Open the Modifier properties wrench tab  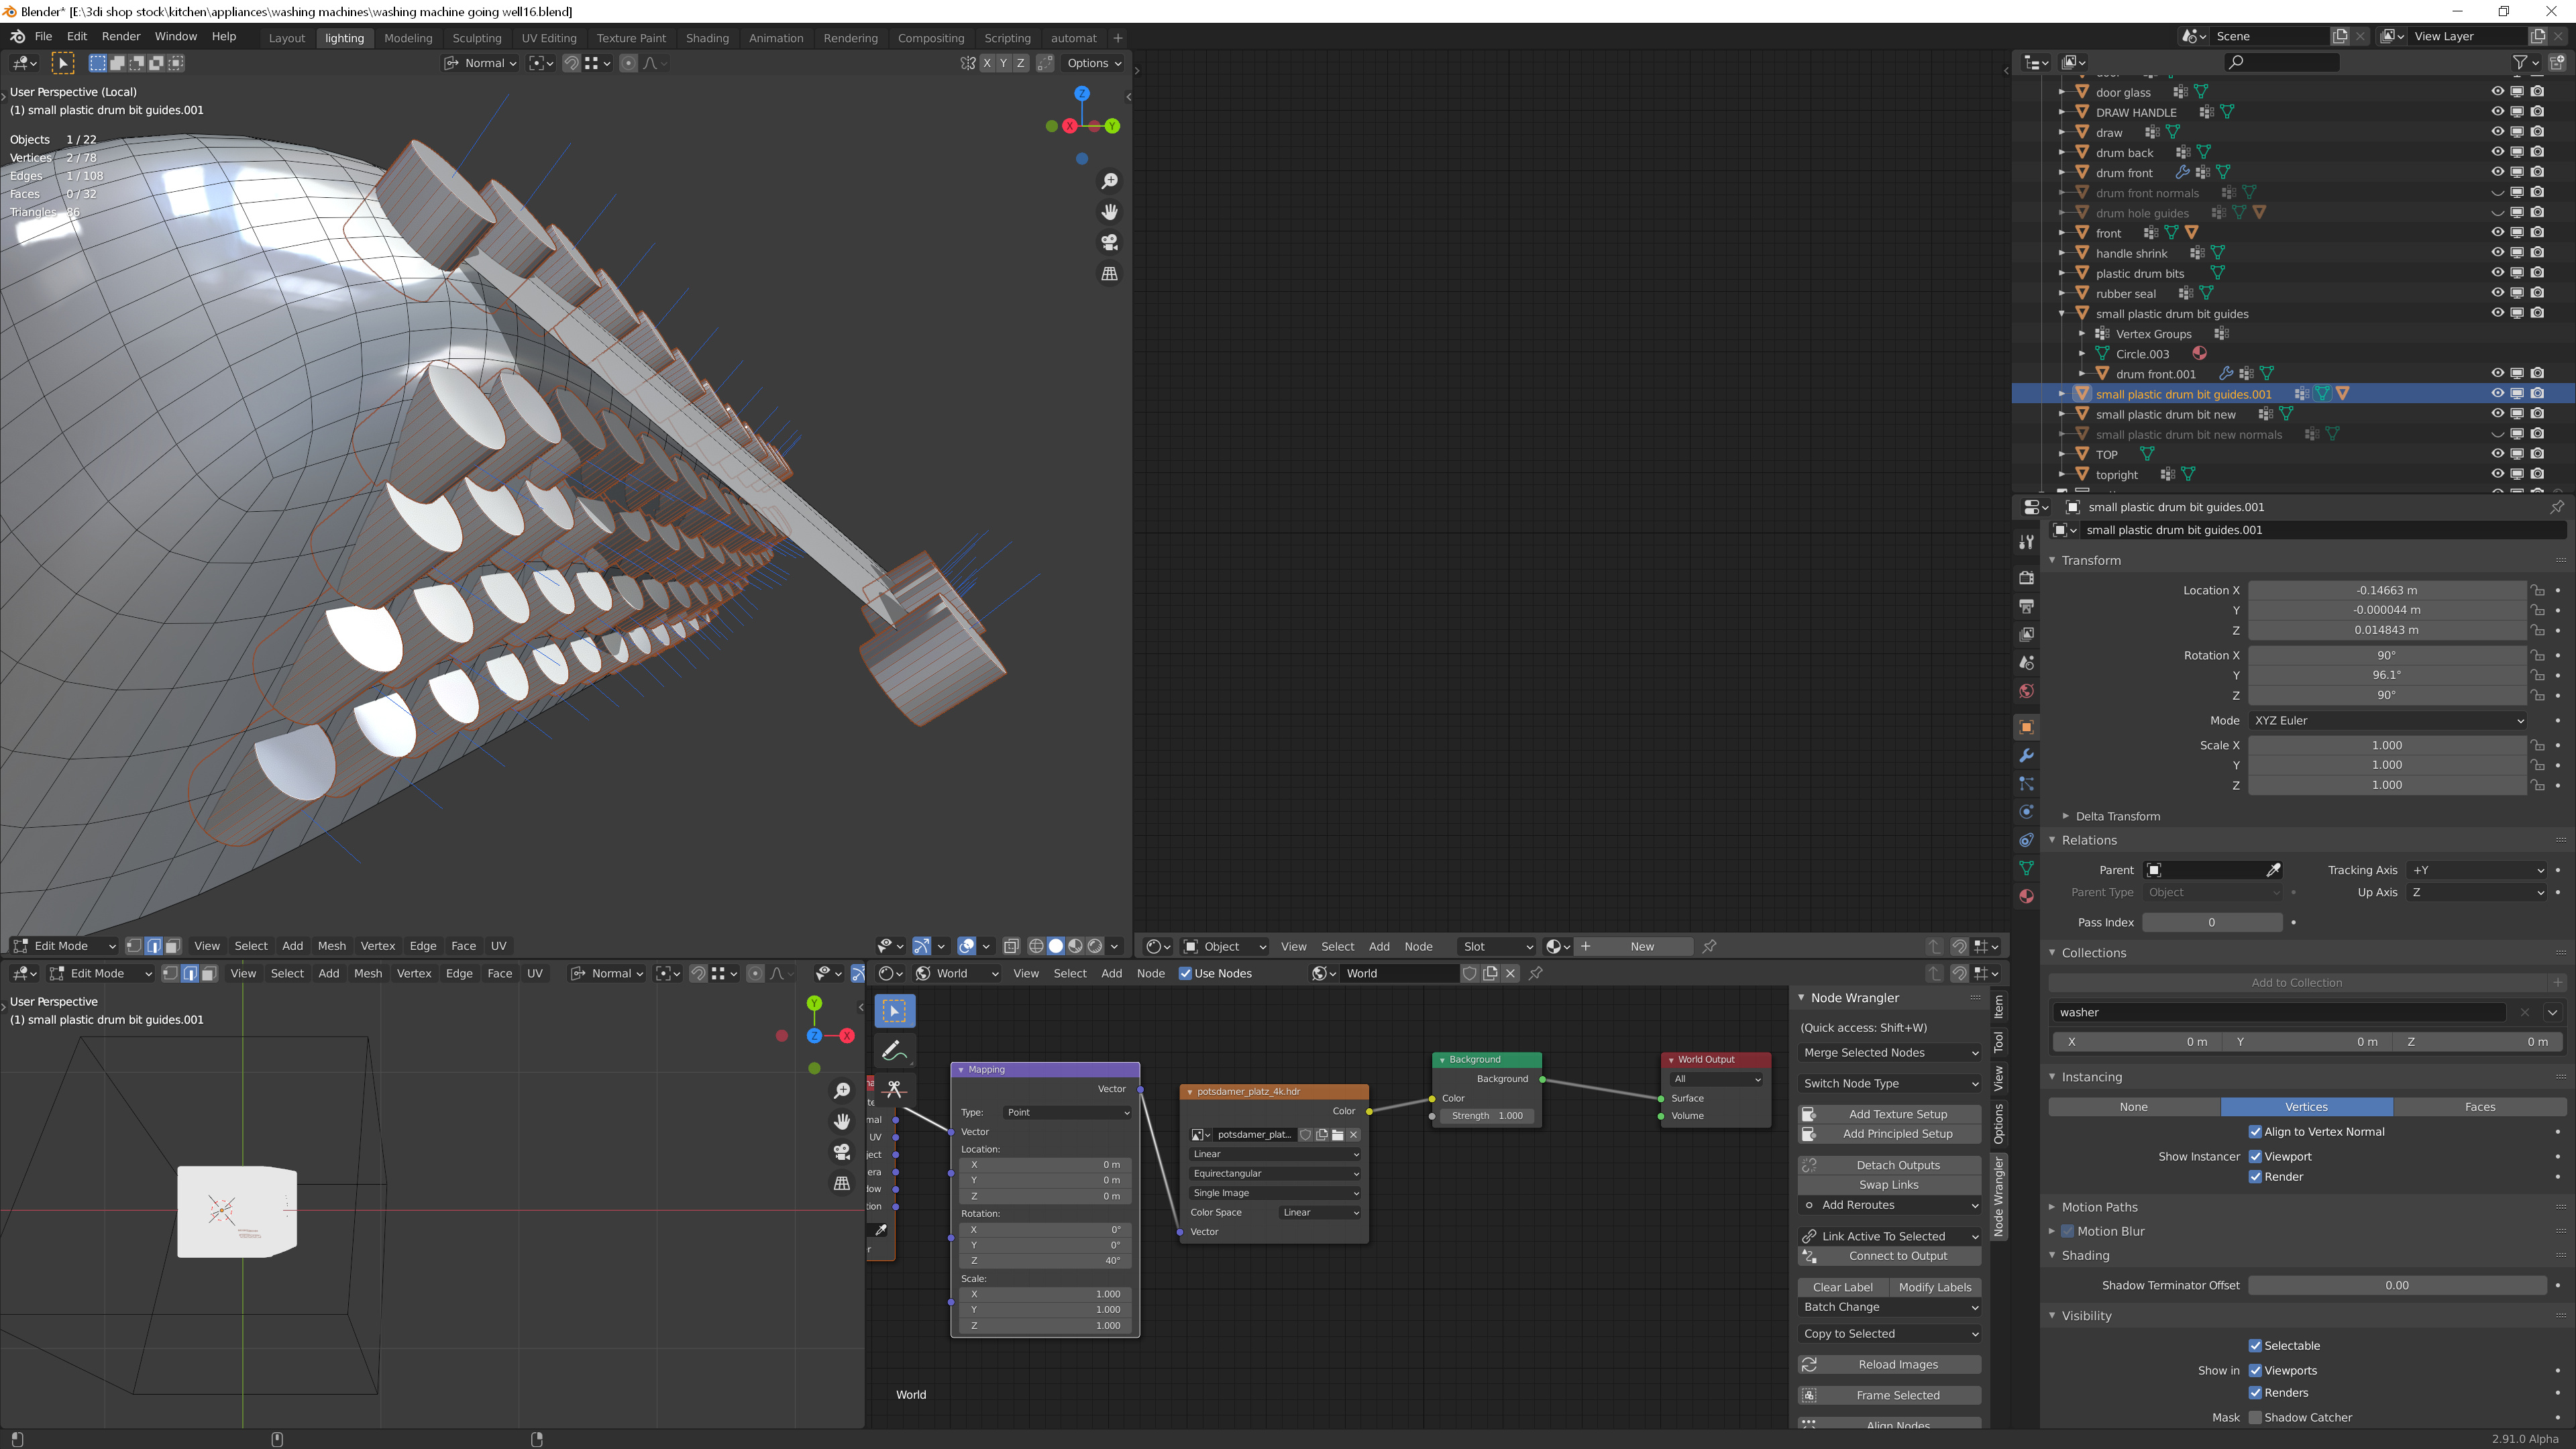click(2026, 756)
